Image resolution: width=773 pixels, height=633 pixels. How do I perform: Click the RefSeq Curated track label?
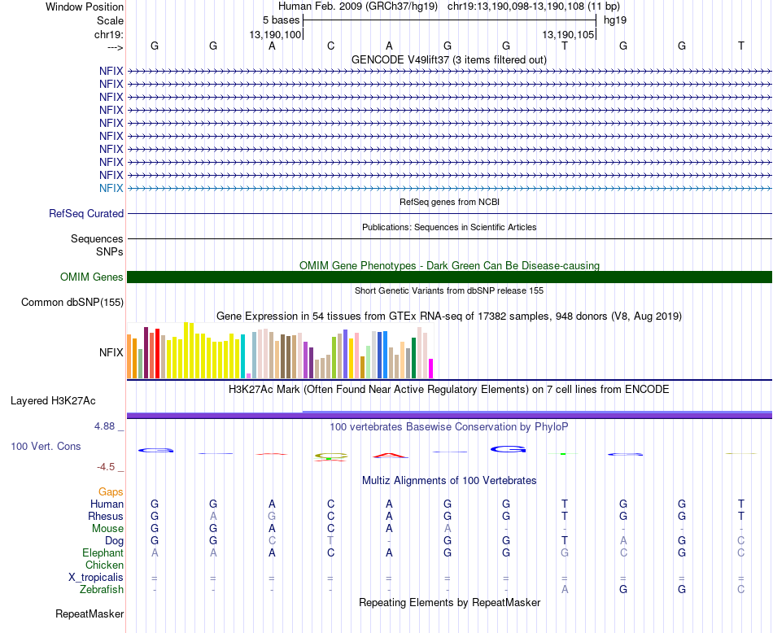86,213
